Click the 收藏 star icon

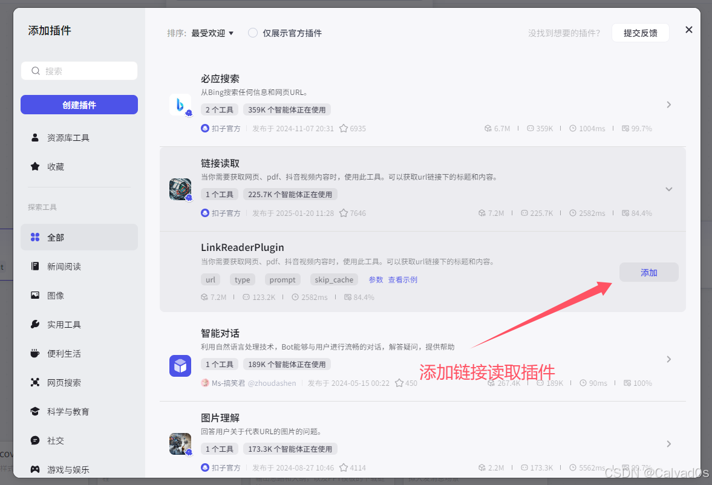35,166
